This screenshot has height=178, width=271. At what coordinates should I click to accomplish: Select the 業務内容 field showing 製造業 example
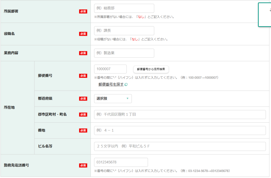124,53
